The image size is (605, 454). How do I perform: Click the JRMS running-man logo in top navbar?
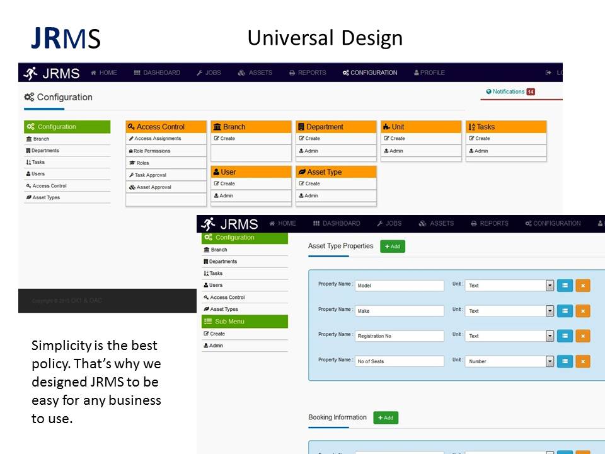(x=30, y=73)
